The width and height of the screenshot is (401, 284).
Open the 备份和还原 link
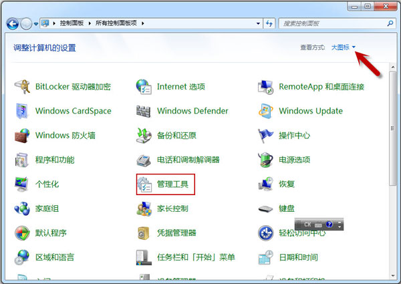tap(176, 136)
